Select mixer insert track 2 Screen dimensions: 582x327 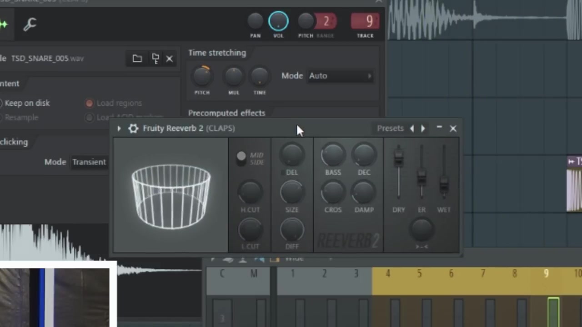pos(325,274)
